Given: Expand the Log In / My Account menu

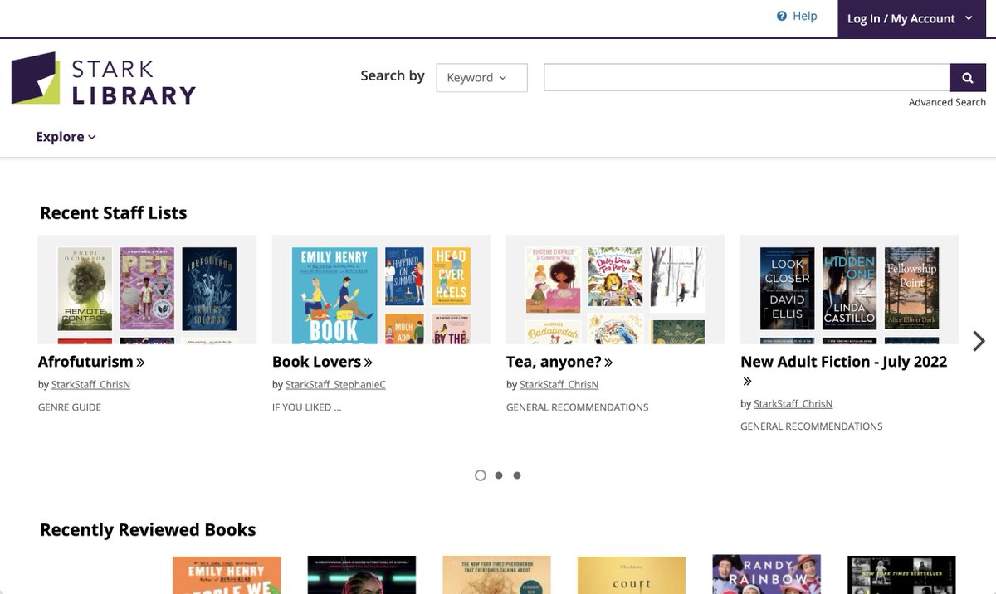Looking at the screenshot, I should click(x=911, y=18).
